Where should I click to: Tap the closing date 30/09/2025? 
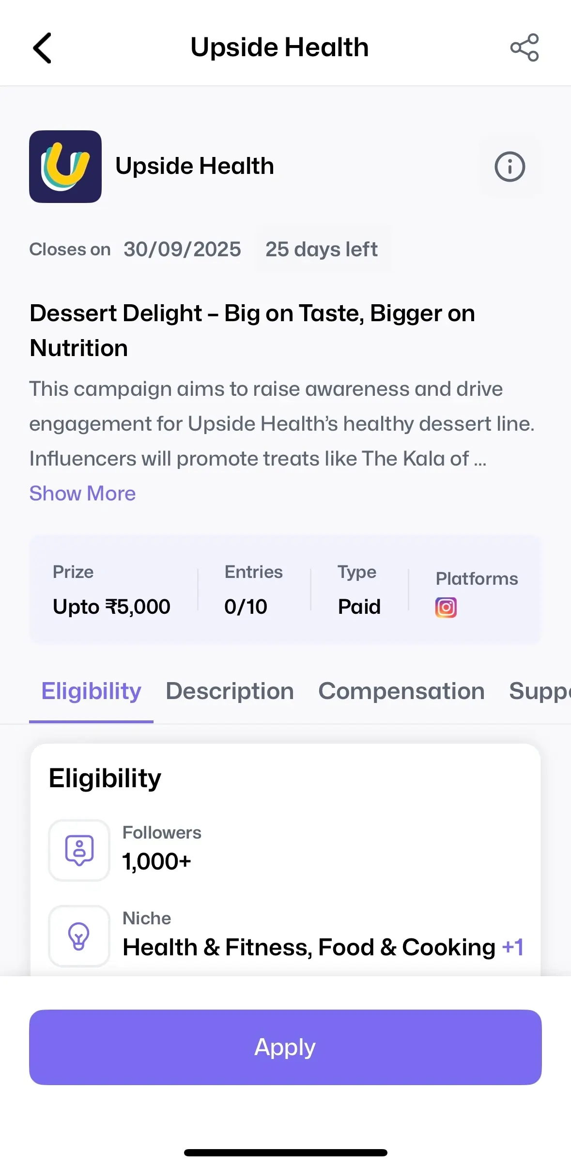[x=182, y=249]
